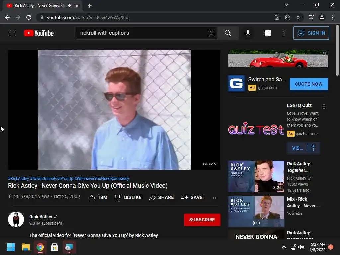The image size is (340, 255).
Task: Open Microsoft Store from taskbar
Action: [x=54, y=247]
